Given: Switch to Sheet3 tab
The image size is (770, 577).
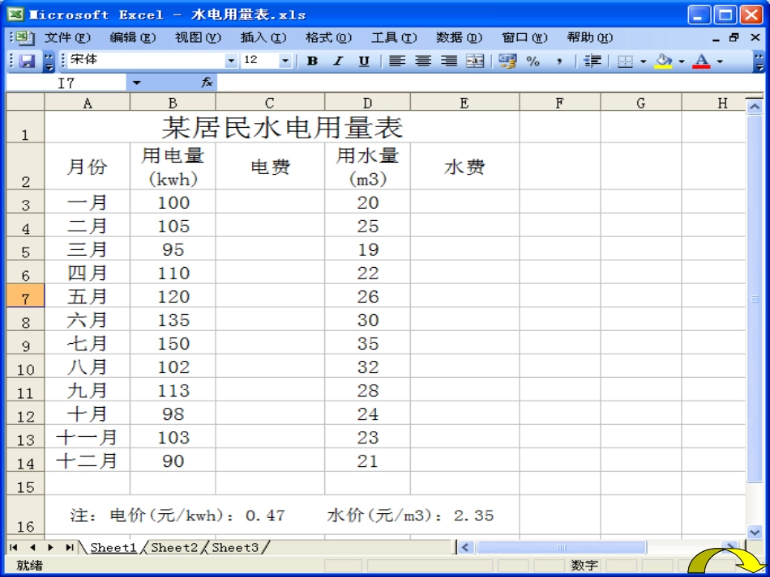Looking at the screenshot, I should click(235, 547).
